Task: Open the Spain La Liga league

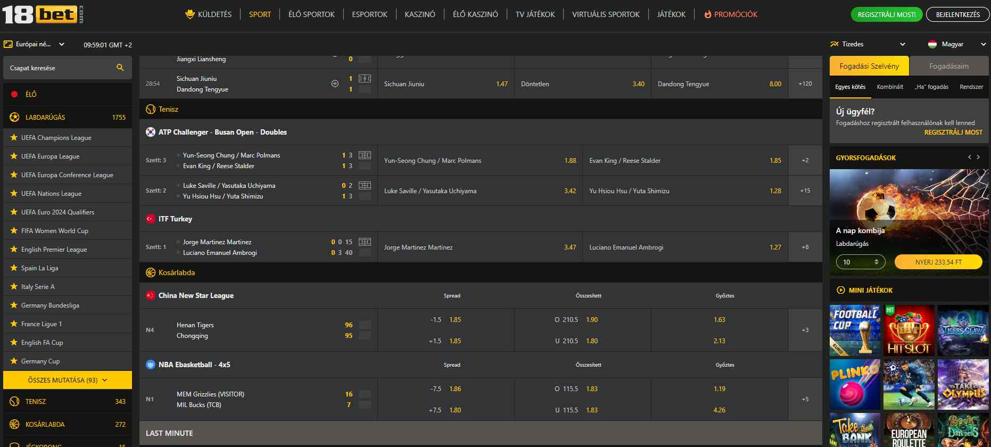Action: tap(68, 268)
